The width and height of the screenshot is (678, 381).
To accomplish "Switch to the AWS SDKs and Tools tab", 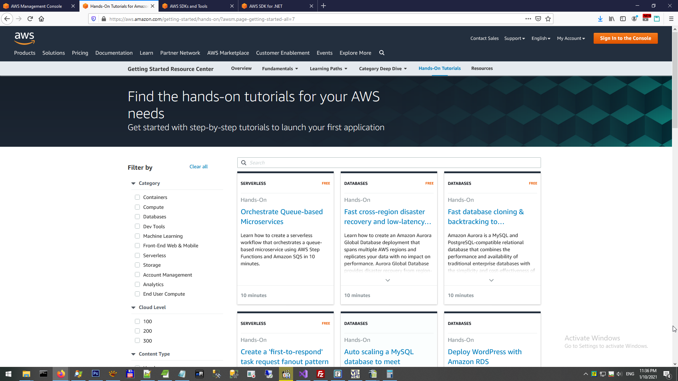I will 189,6.
